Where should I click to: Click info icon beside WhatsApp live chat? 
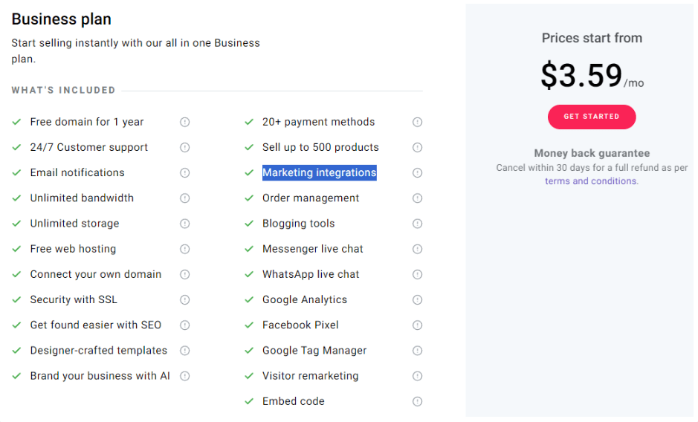pyautogui.click(x=417, y=274)
